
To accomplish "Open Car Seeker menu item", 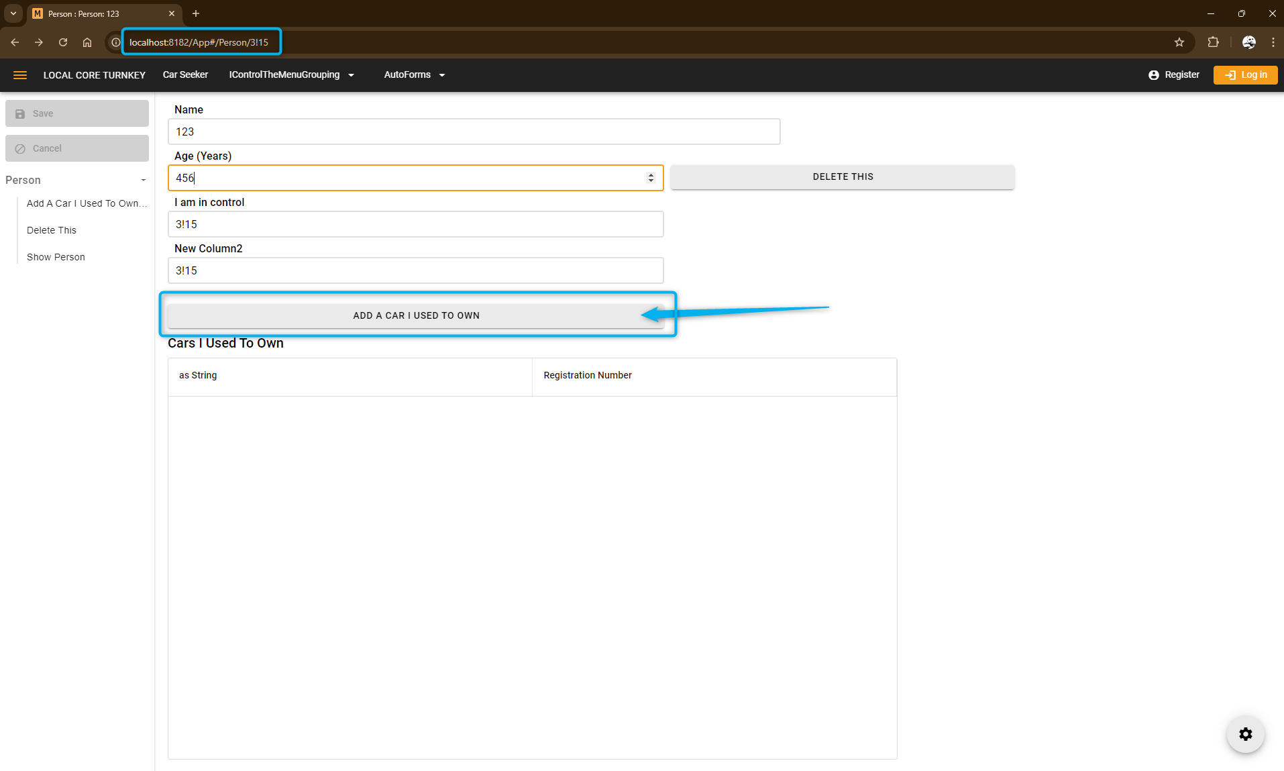I will tap(185, 75).
